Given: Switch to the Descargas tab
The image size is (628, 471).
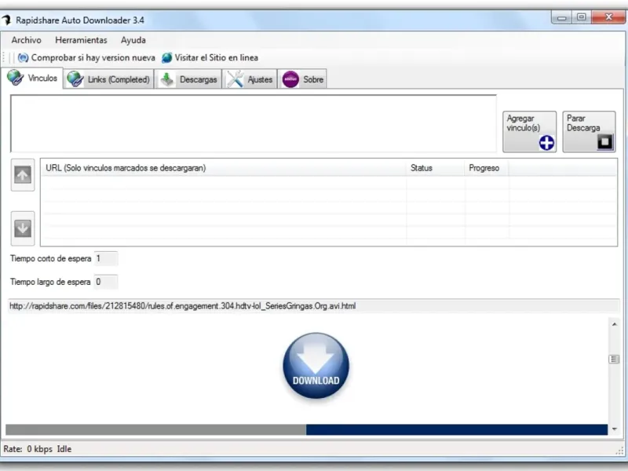Looking at the screenshot, I should point(188,79).
